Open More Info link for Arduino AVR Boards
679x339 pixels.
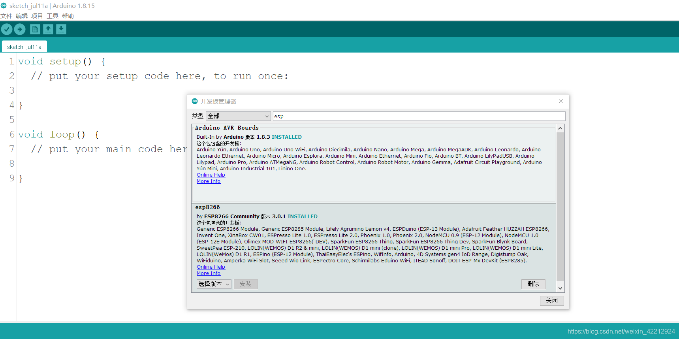[209, 181]
